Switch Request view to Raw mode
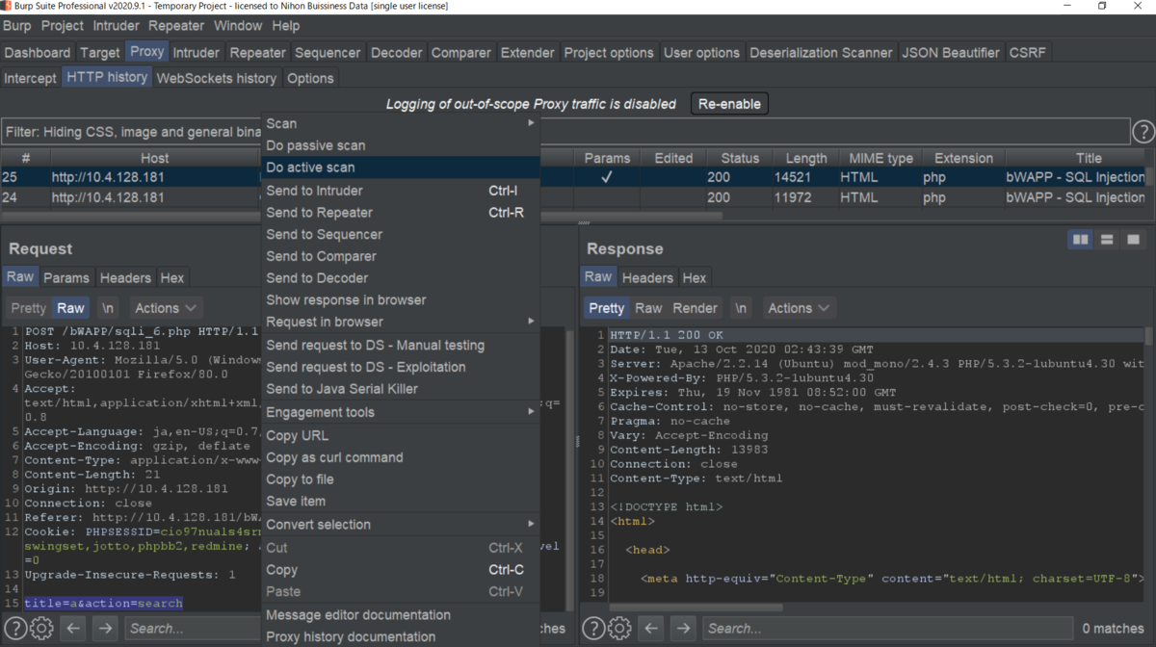1156x647 pixels. coord(70,308)
